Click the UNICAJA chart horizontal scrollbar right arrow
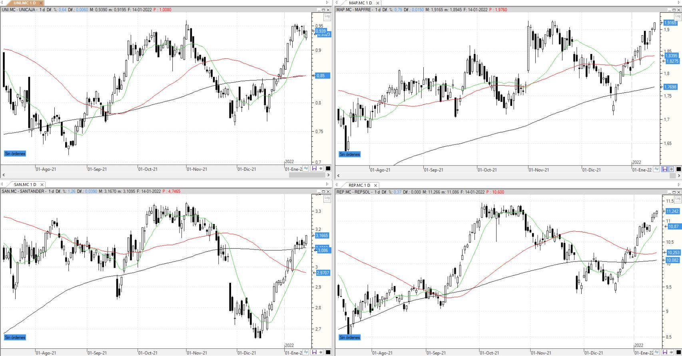 coord(328,175)
